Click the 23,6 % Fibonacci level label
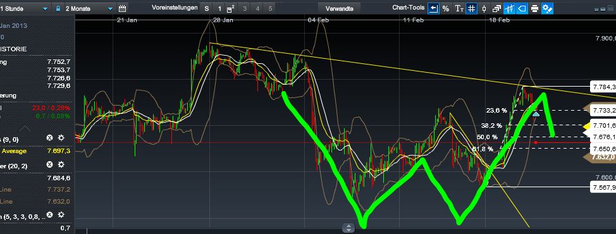The image size is (616, 234). pos(496,111)
